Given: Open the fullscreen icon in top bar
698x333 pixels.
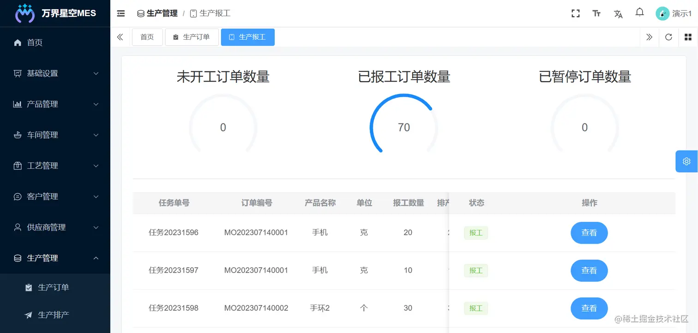Looking at the screenshot, I should coord(575,13).
